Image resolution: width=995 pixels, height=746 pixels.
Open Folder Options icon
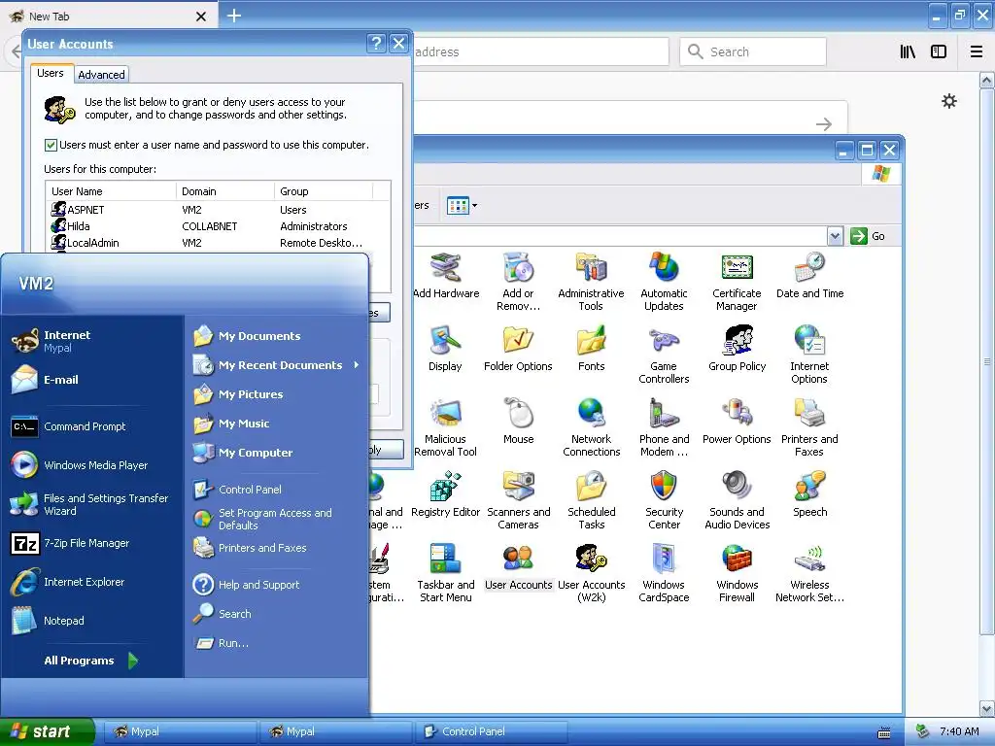tap(518, 349)
